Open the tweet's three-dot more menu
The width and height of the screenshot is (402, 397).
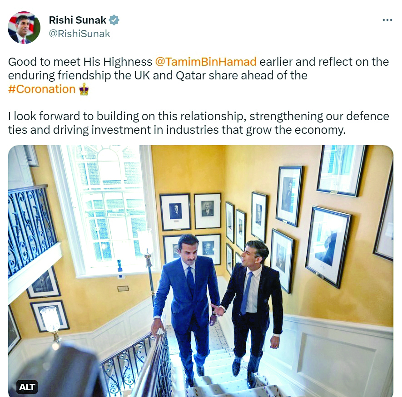pos(387,20)
